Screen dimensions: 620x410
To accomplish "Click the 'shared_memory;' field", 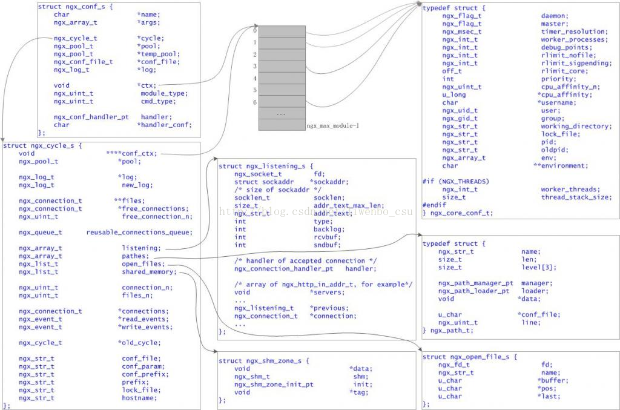I will [x=150, y=272].
